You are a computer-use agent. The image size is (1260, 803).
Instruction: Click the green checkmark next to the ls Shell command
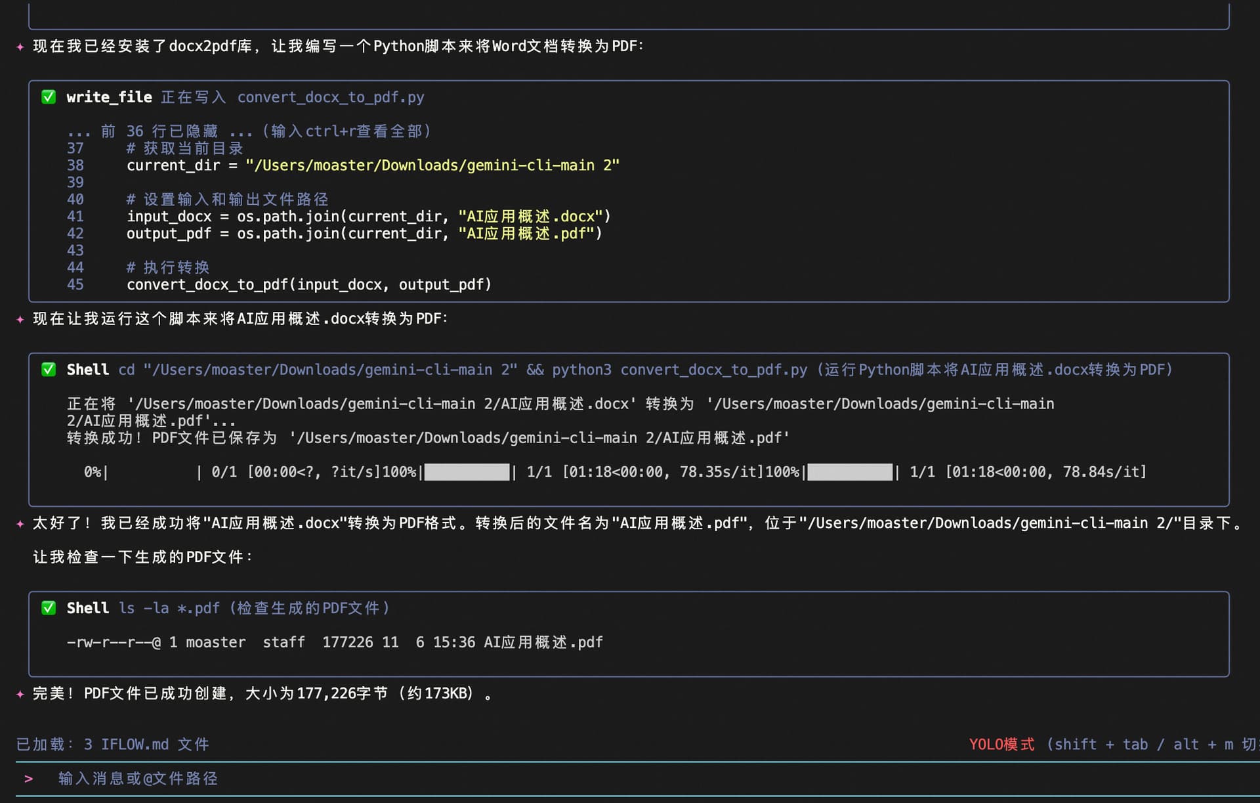point(49,608)
